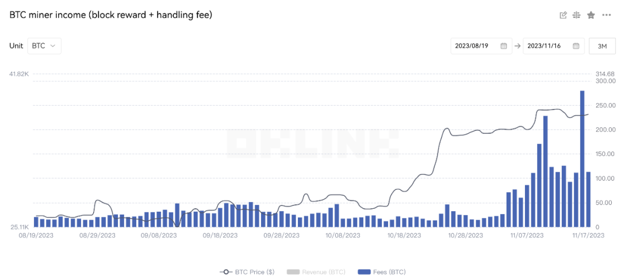Click the second tallest fee bar

click(x=545, y=172)
